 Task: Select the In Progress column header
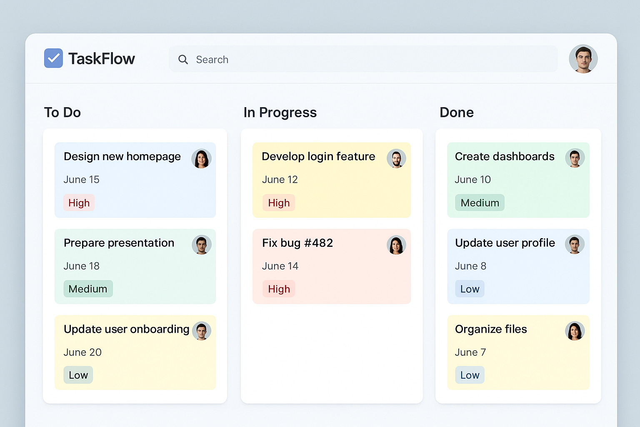280,112
